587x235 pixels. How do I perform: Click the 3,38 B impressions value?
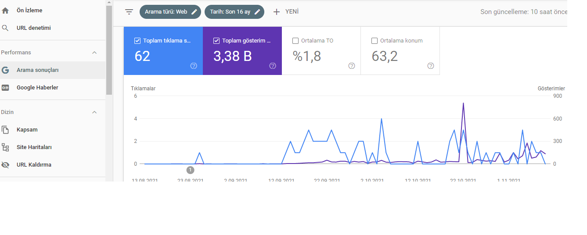click(x=233, y=56)
